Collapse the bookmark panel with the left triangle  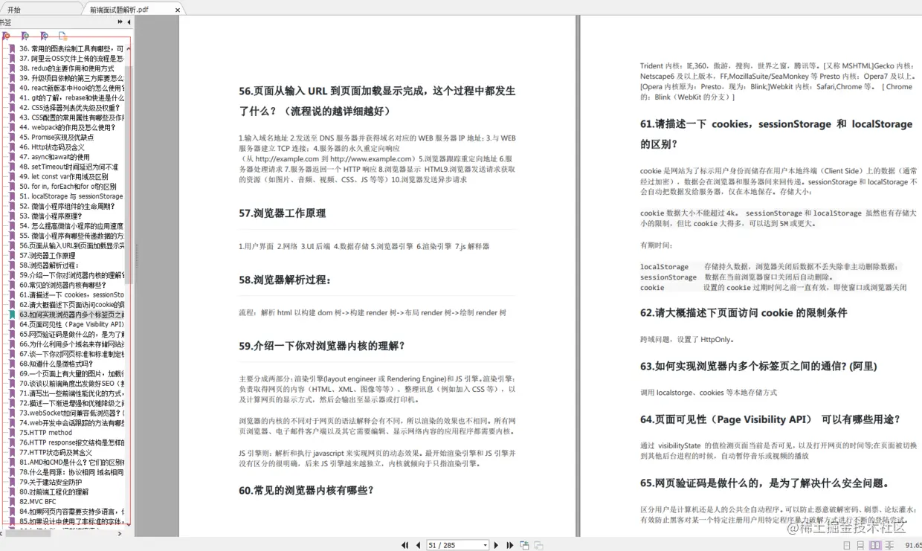point(129,22)
